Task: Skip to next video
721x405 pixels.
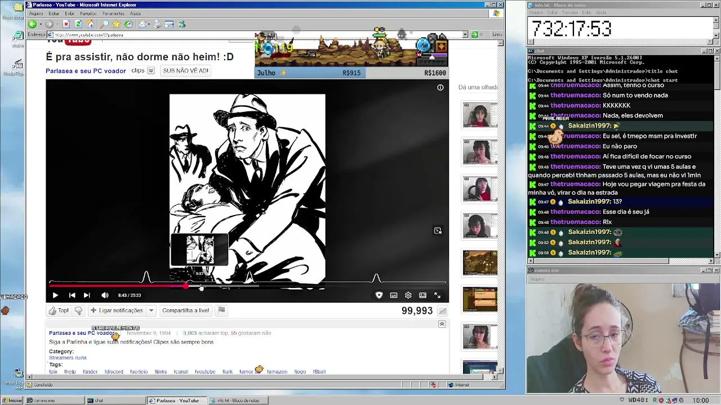Action: coord(87,295)
